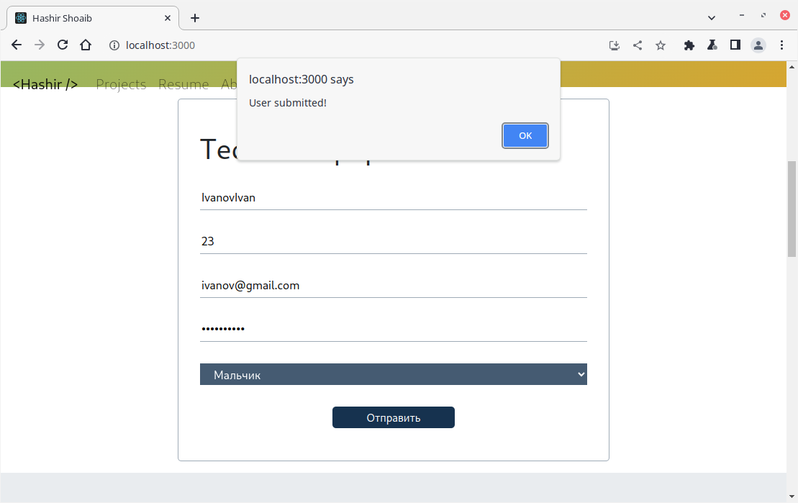The image size is (798, 503).
Task: Open the Chrome three-dot menu
Action: [x=781, y=45]
